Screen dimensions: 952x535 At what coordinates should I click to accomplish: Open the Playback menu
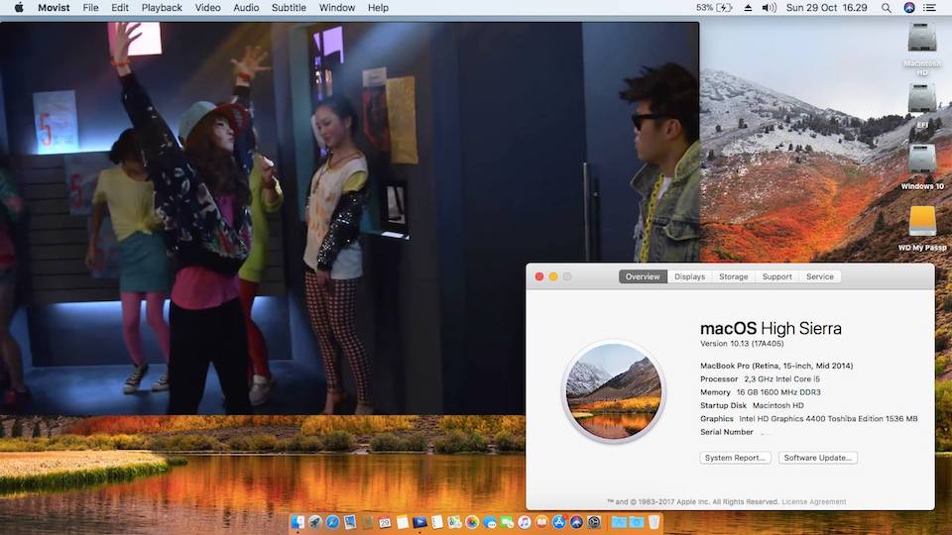[x=162, y=7]
